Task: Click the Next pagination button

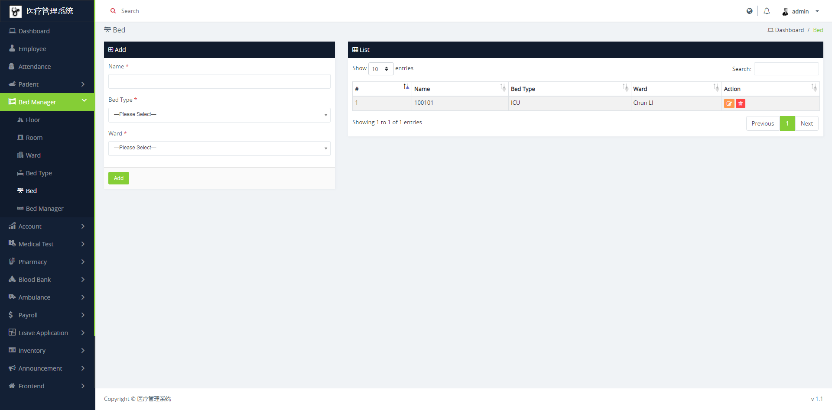Action: click(806, 123)
